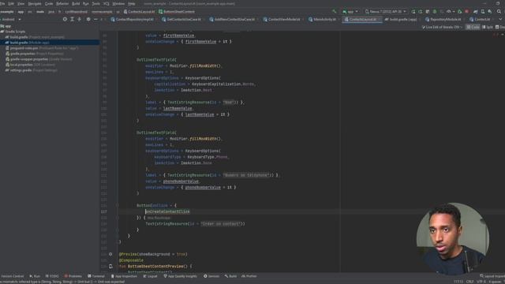
Task: Open the Profiler tool window
Action: (249, 276)
